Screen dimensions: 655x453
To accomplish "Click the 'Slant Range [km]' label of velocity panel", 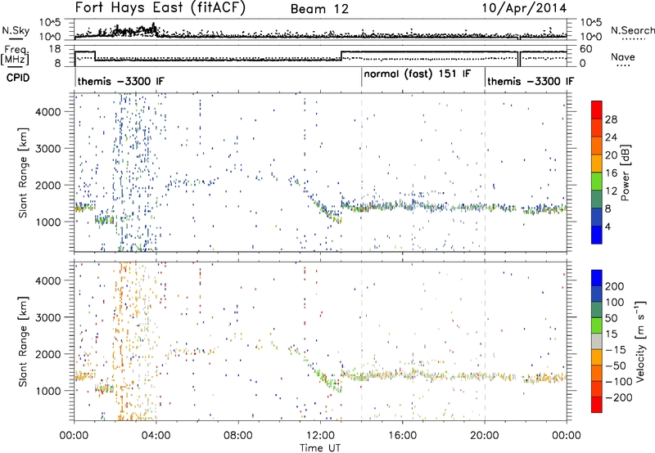I will click(x=23, y=341).
